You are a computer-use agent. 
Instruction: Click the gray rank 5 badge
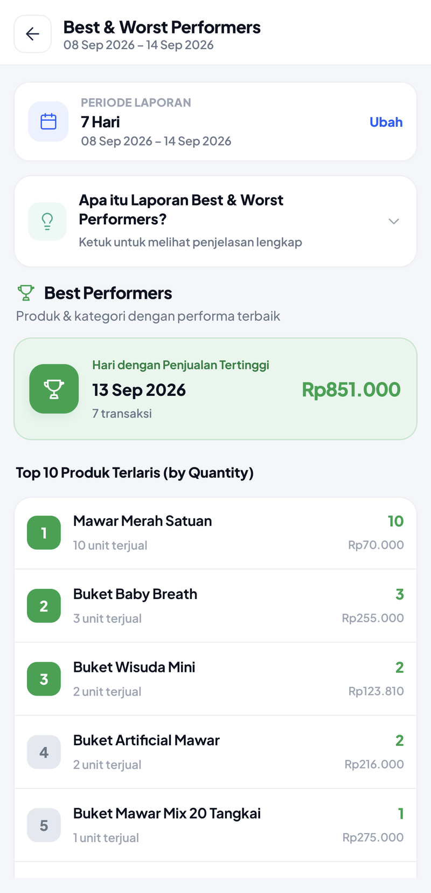pos(44,825)
